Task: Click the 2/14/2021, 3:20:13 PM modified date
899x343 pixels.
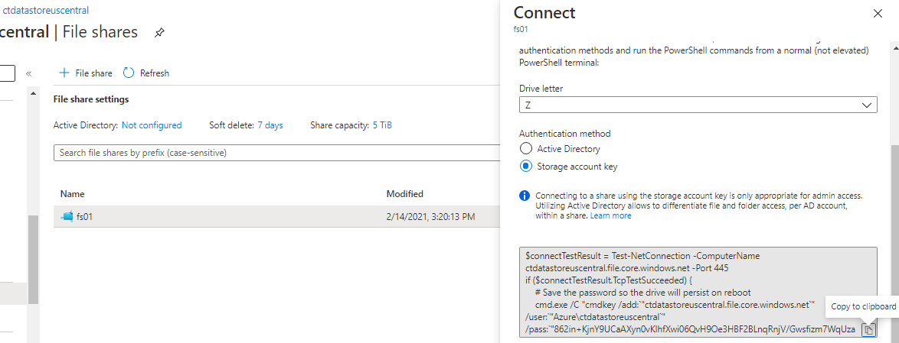Action: [x=430, y=217]
